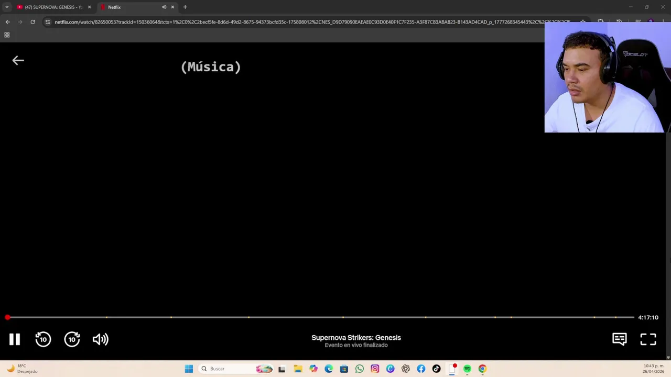Click the taskbar Buscar search box
Screen dimensions: 671x377
click(236, 369)
